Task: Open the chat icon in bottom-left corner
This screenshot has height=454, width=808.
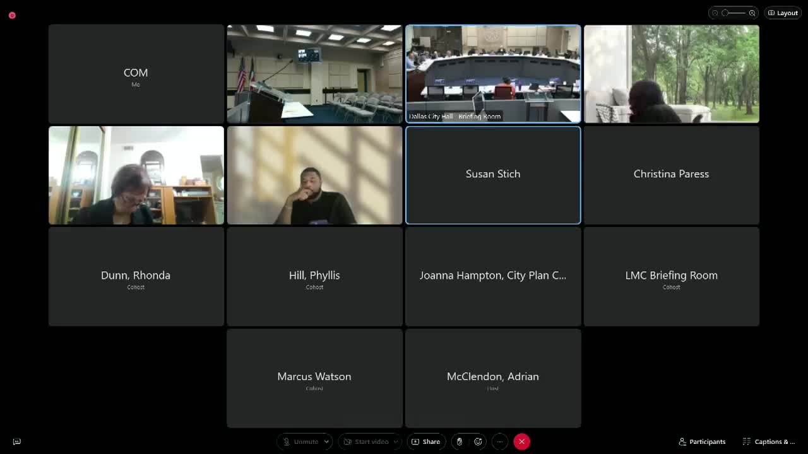Action: click(17, 441)
